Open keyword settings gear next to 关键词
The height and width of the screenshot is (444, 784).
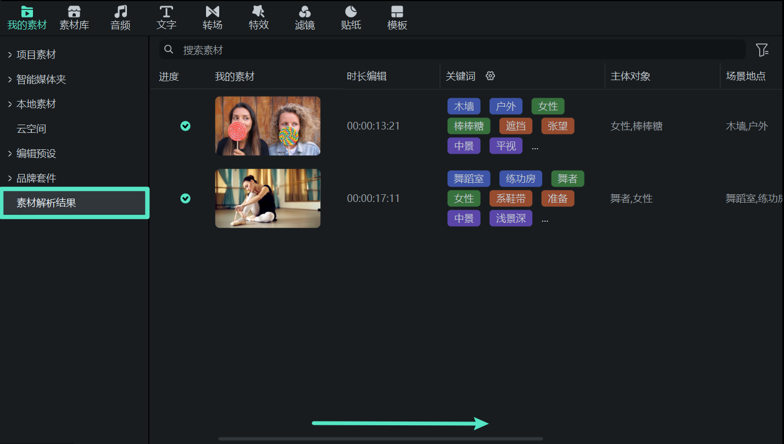(491, 76)
